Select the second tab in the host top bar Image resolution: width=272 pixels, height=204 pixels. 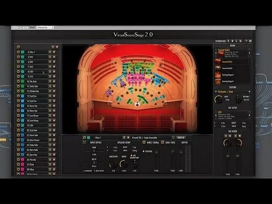[x=24, y=27]
